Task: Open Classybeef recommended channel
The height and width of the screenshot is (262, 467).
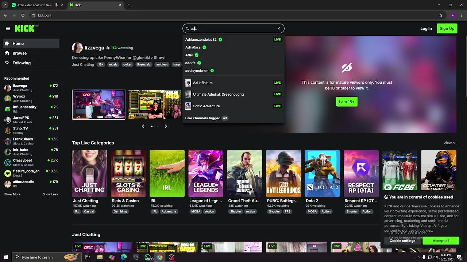Action: pos(31,162)
